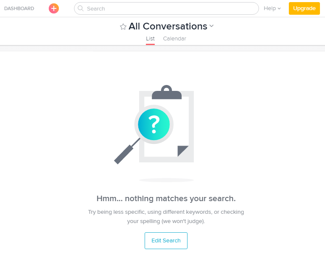
Task: Go to the DASHBOARD link
Action: pyautogui.click(x=19, y=8)
